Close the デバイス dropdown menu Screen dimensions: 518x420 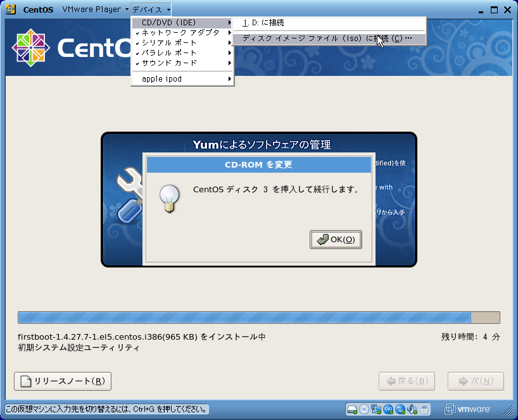[x=151, y=9]
